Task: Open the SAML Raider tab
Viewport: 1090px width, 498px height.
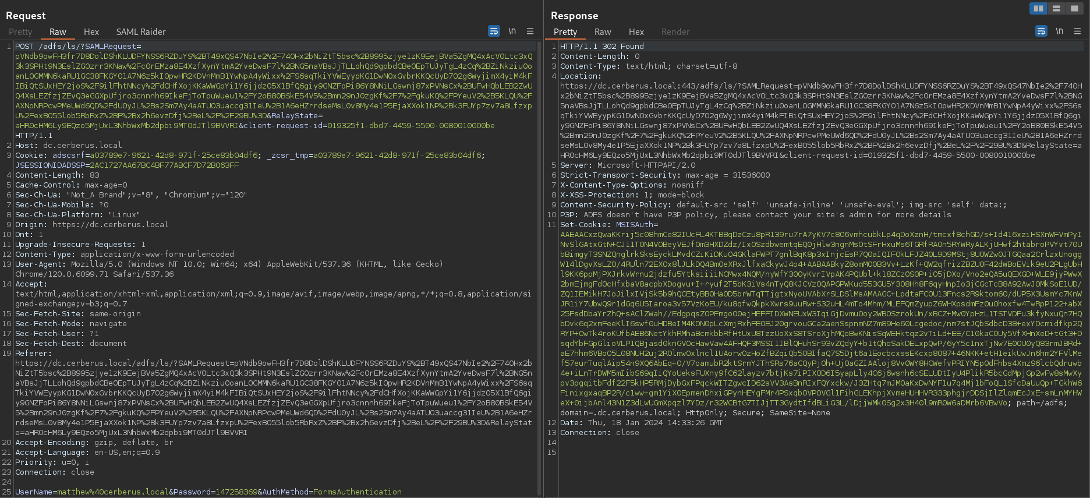Action: pos(141,32)
